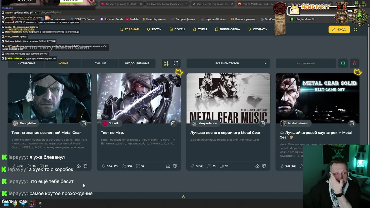This screenshot has height=208, width=370.
Task: Open the Все игры - Twitch bookmark
Action: [x=112, y=19]
